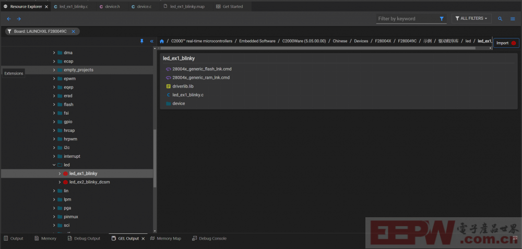Open Devices breadcrumb link
Viewport: 522px width, 249px height.
361,41
